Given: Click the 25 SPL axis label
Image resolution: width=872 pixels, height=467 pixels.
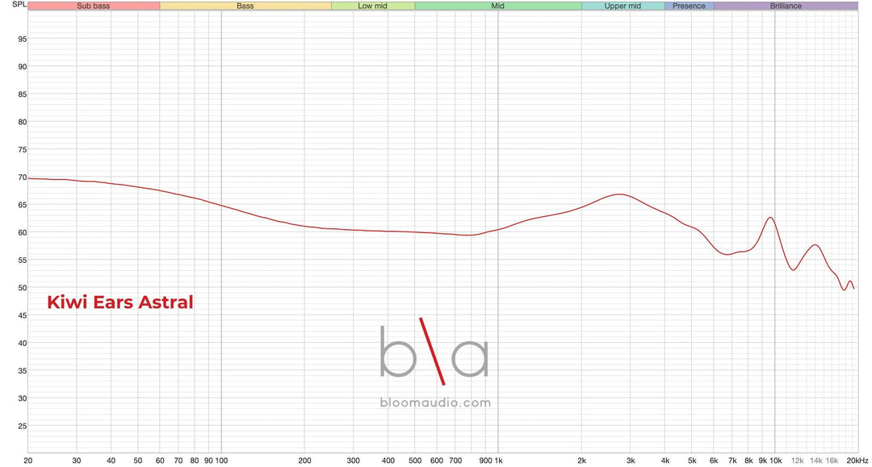Looking at the screenshot, I should (x=23, y=427).
